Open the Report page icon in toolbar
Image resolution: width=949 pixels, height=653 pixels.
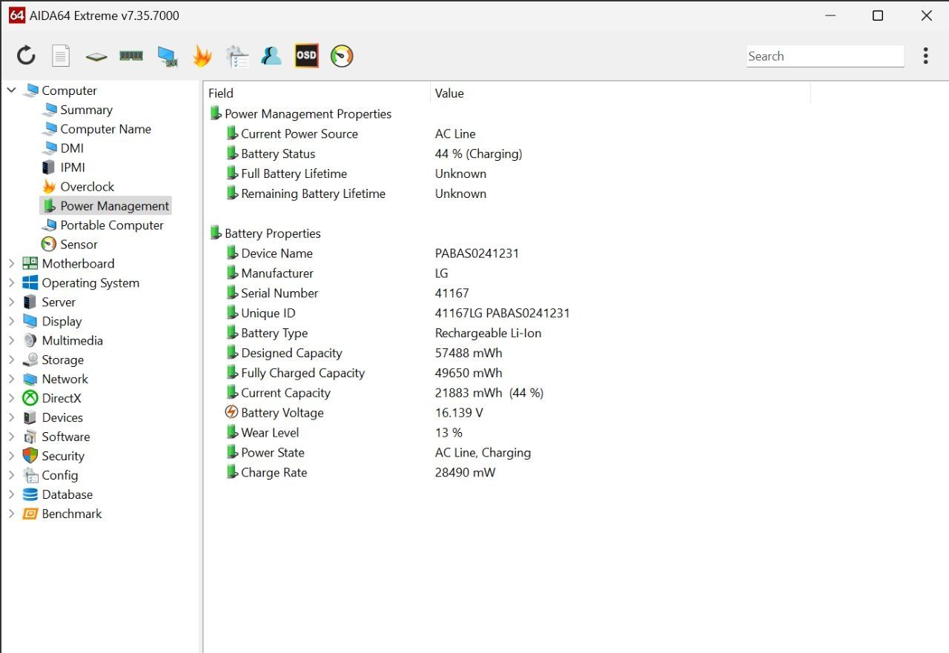61,56
